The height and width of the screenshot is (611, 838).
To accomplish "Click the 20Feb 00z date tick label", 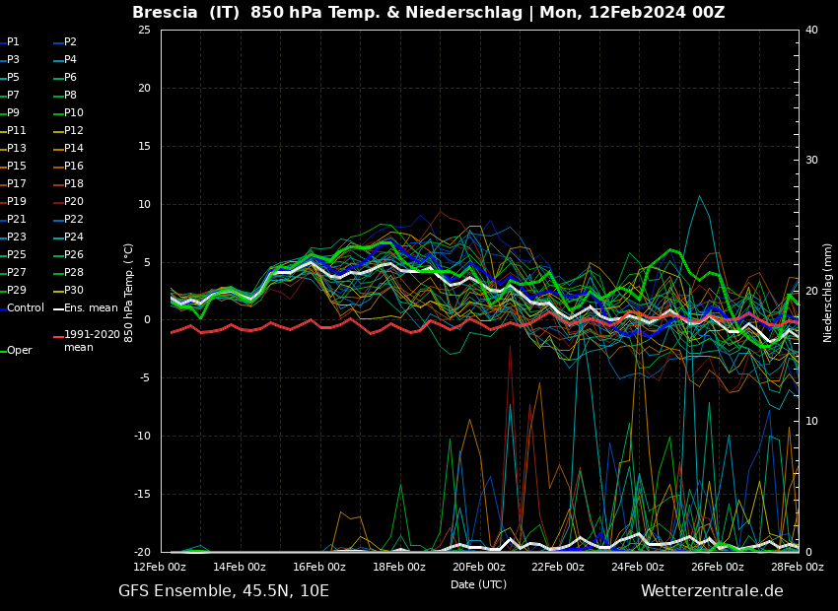I will pos(479,568).
